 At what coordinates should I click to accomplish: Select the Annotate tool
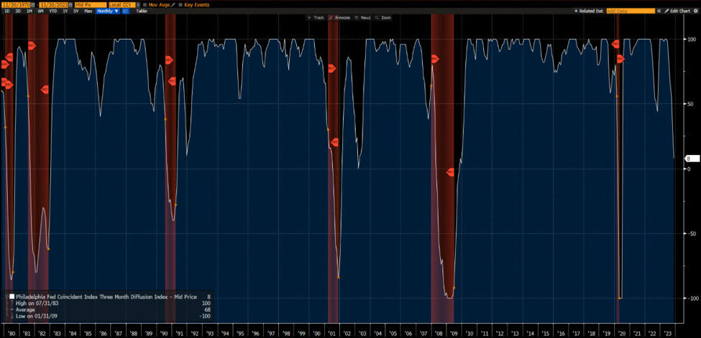click(340, 17)
